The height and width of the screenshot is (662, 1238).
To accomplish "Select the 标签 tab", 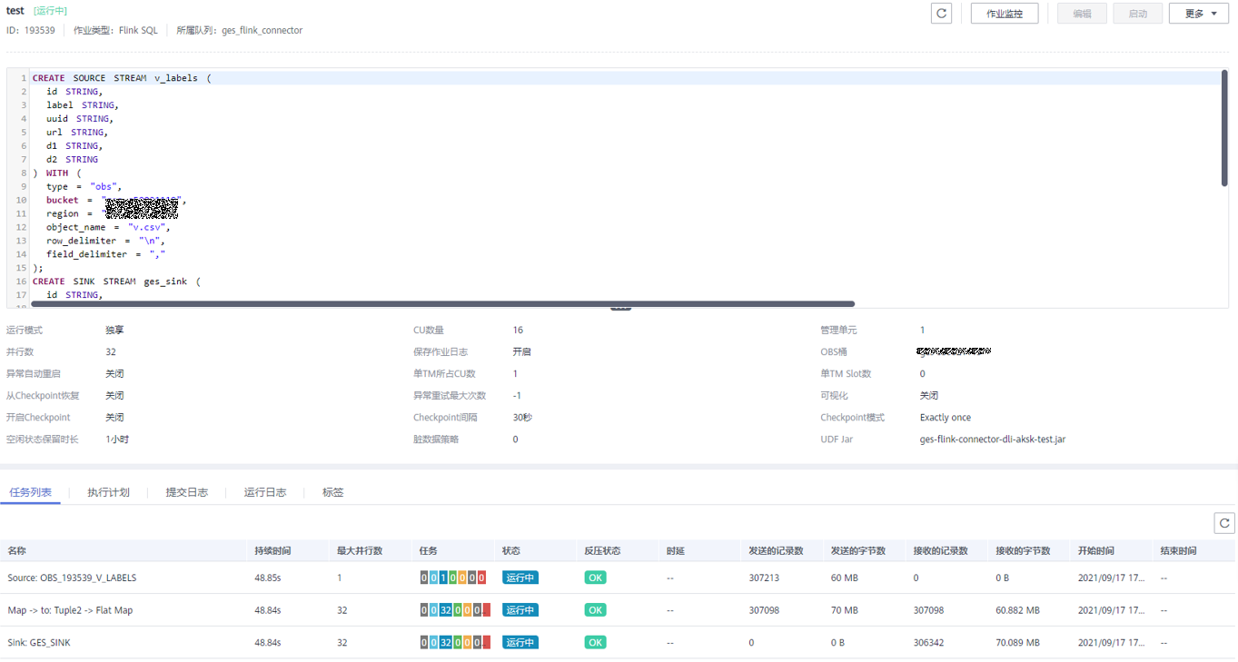I will tap(332, 492).
